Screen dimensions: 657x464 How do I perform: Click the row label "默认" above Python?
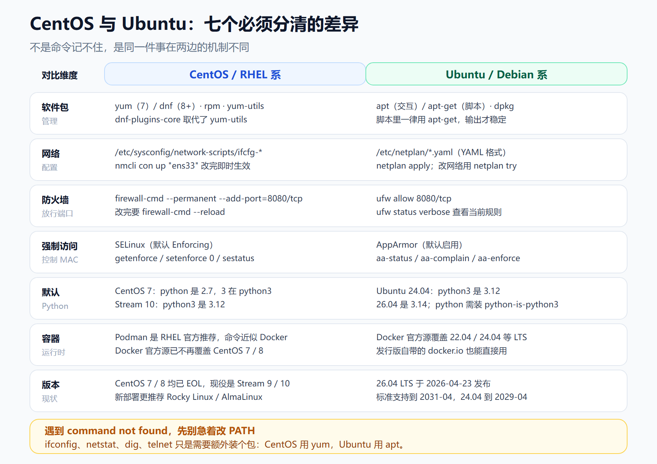(x=51, y=292)
